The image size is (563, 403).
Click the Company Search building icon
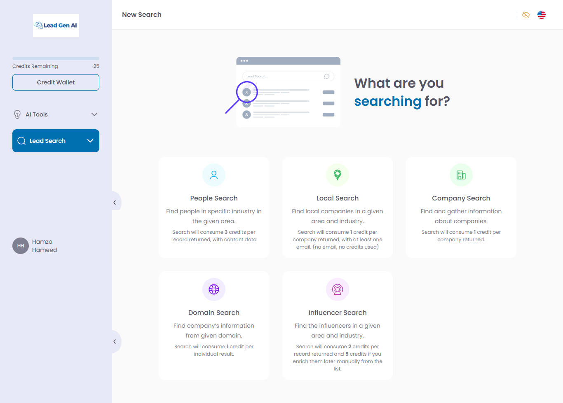pos(461,175)
